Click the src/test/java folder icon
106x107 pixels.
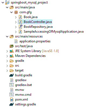click(12, 46)
